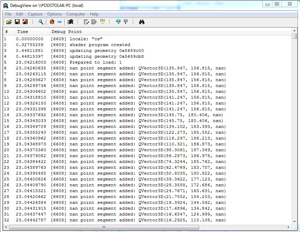Toggle Capture Win32 Windows flag icon

point(70,22)
